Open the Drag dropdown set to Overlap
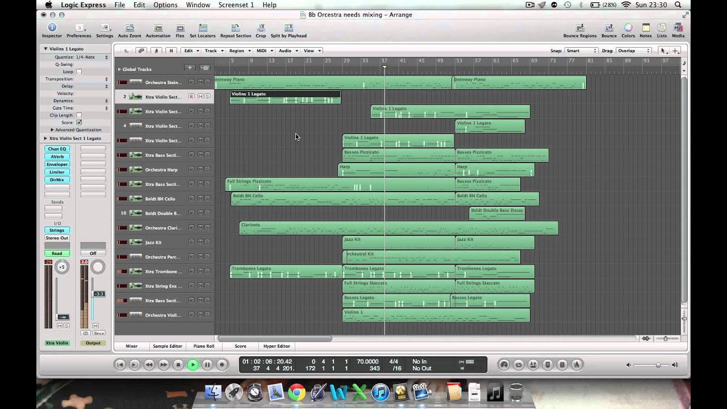This screenshot has width=727, height=409. pos(634,51)
